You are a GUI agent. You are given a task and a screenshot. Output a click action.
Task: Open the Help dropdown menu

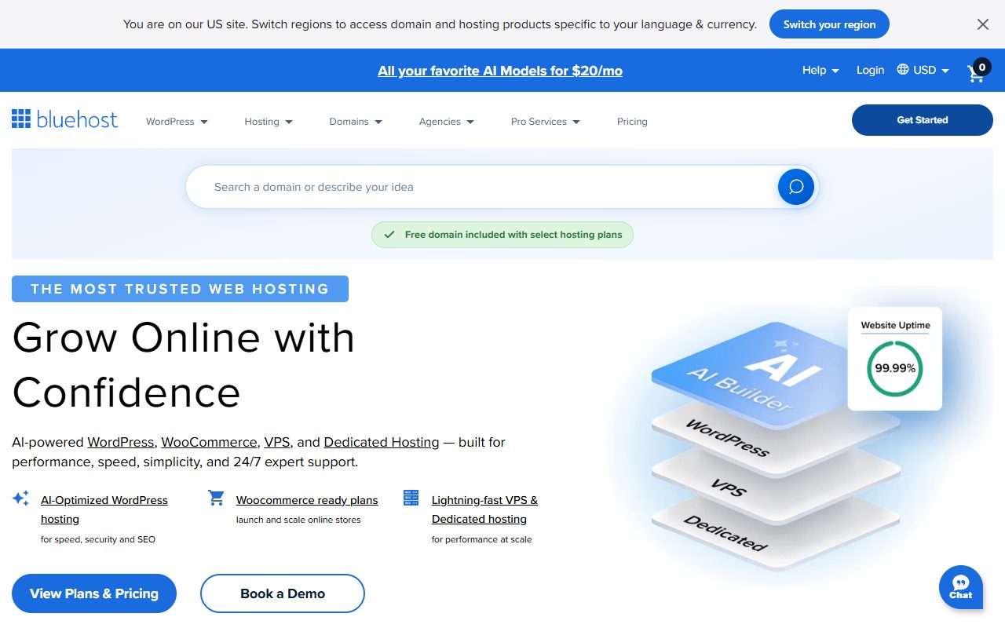coord(820,70)
